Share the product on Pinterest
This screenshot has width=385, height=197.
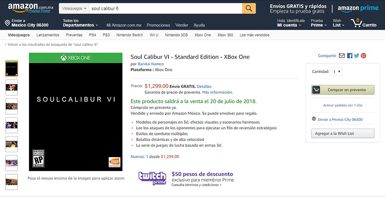[x=363, y=56]
